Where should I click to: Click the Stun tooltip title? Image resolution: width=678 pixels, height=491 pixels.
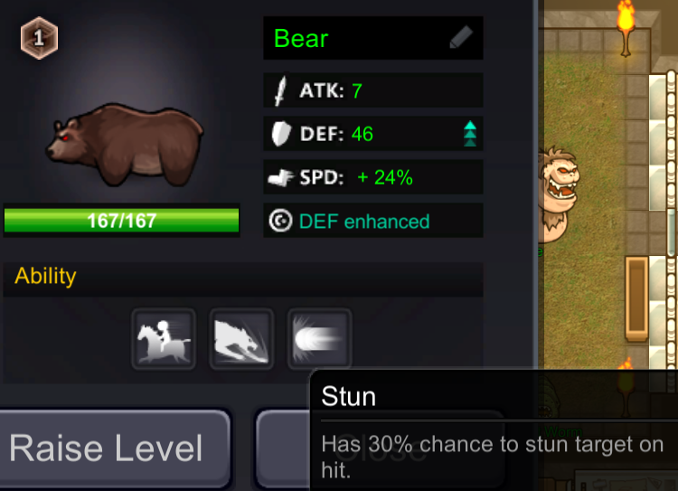click(x=349, y=396)
